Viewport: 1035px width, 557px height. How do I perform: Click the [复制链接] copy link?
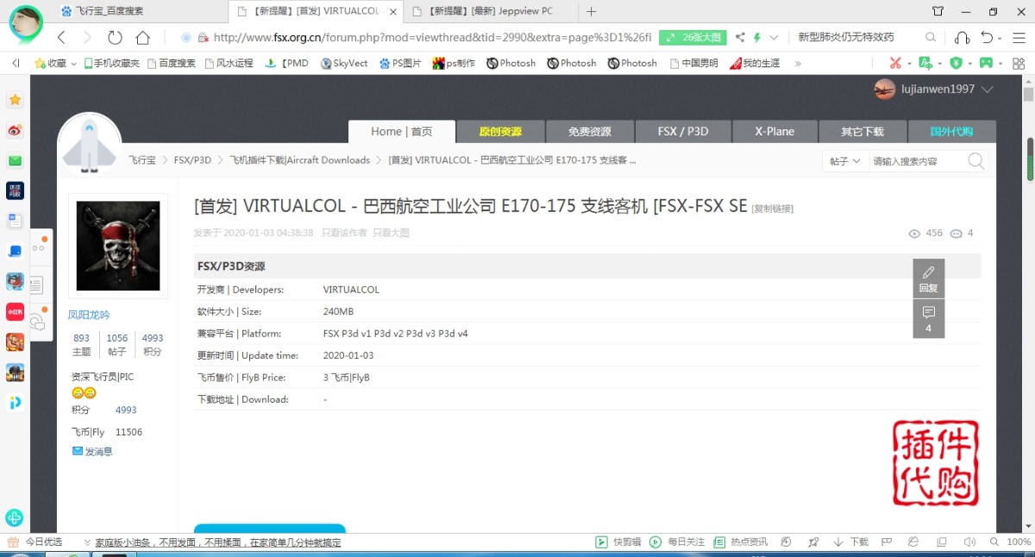pos(773,209)
